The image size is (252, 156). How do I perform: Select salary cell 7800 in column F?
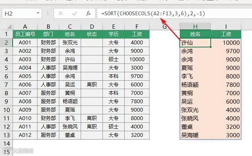(x=137, y=101)
